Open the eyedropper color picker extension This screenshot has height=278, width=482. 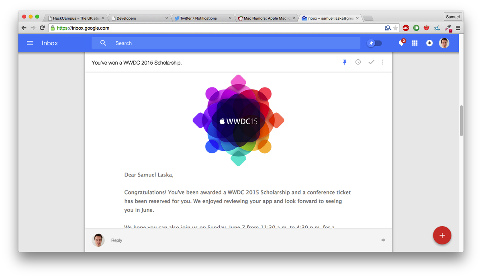point(448,28)
